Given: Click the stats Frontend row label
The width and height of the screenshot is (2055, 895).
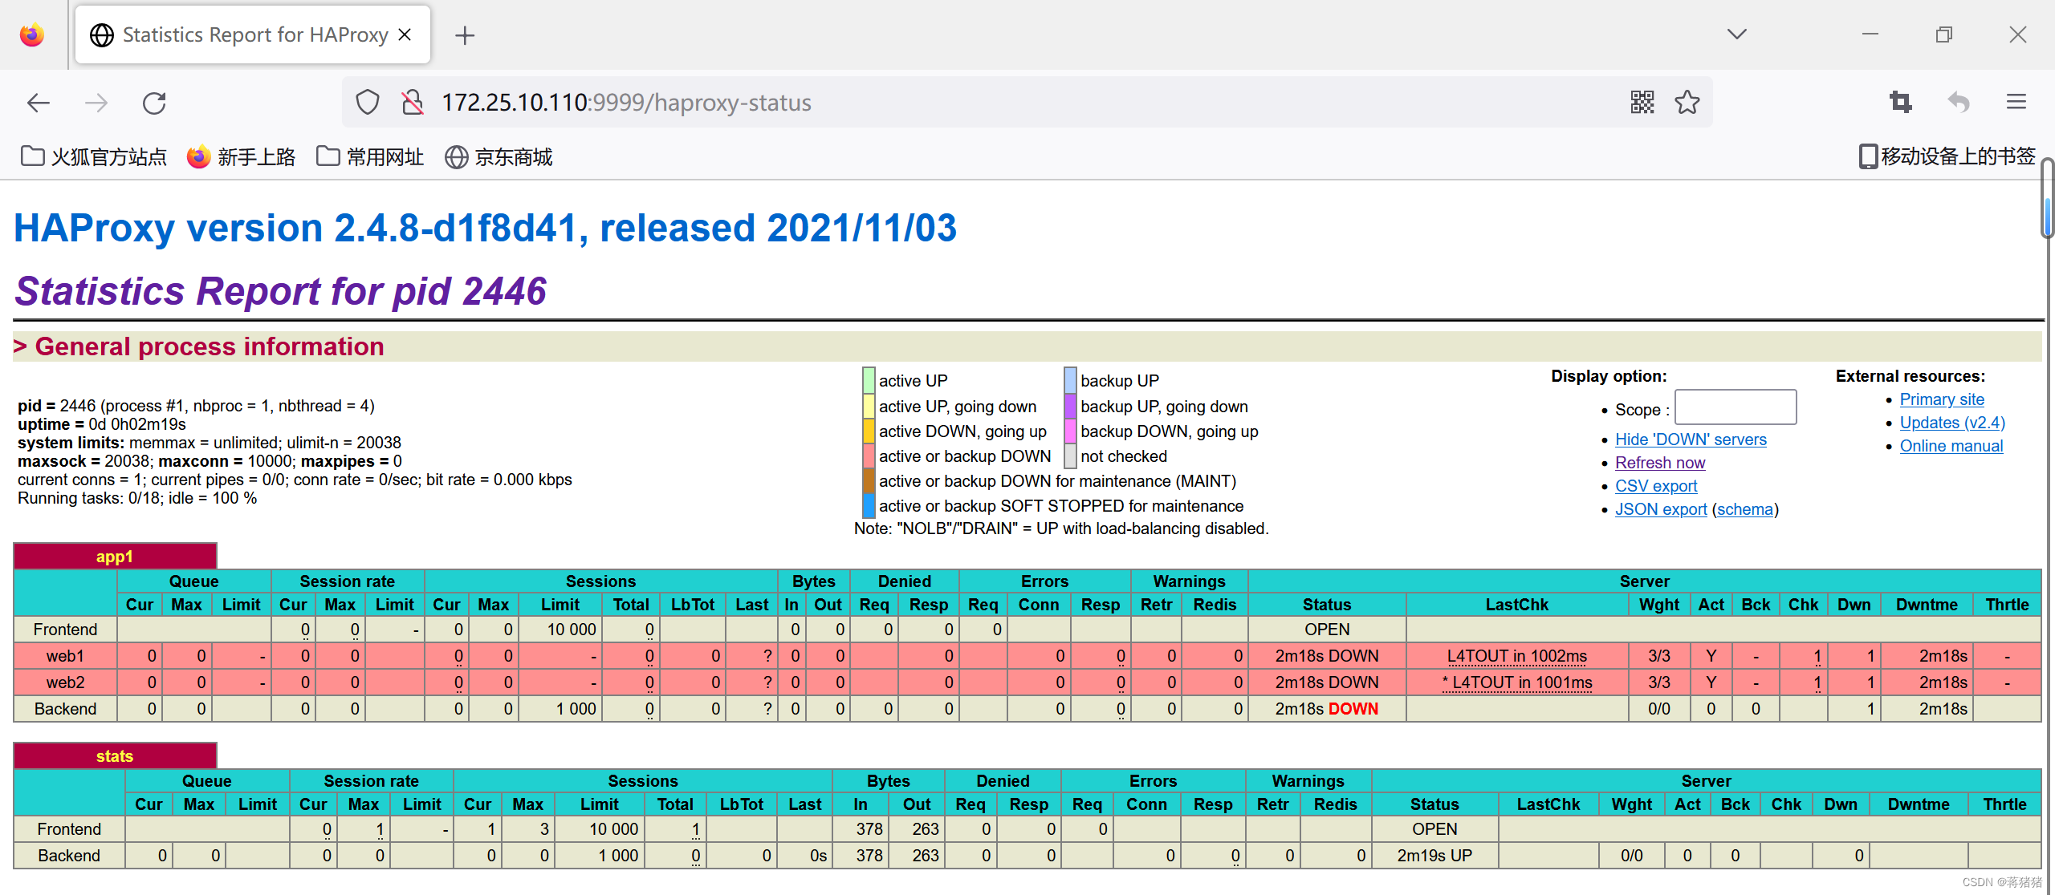Looking at the screenshot, I should point(69,829).
